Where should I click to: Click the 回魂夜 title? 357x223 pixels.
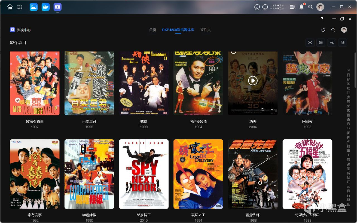[307, 122]
